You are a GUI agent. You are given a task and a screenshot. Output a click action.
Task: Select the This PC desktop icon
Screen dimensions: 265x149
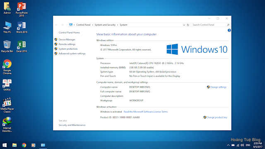coord(7,27)
